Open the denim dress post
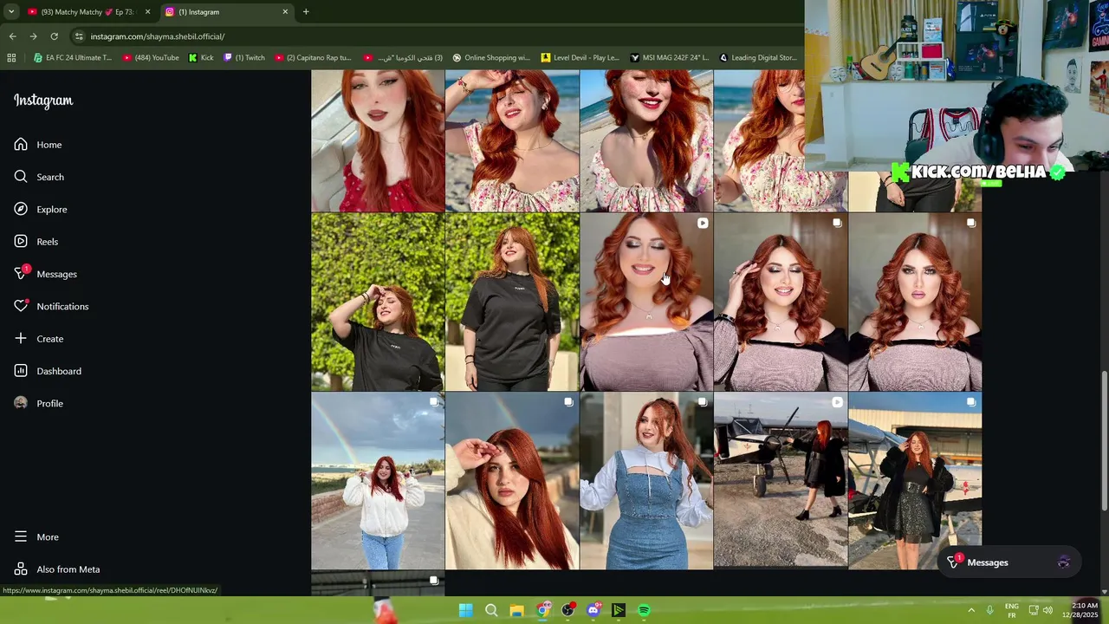This screenshot has width=1109, height=624. click(x=646, y=481)
